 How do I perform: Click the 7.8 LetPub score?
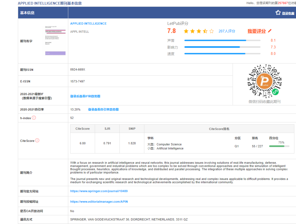171,31
